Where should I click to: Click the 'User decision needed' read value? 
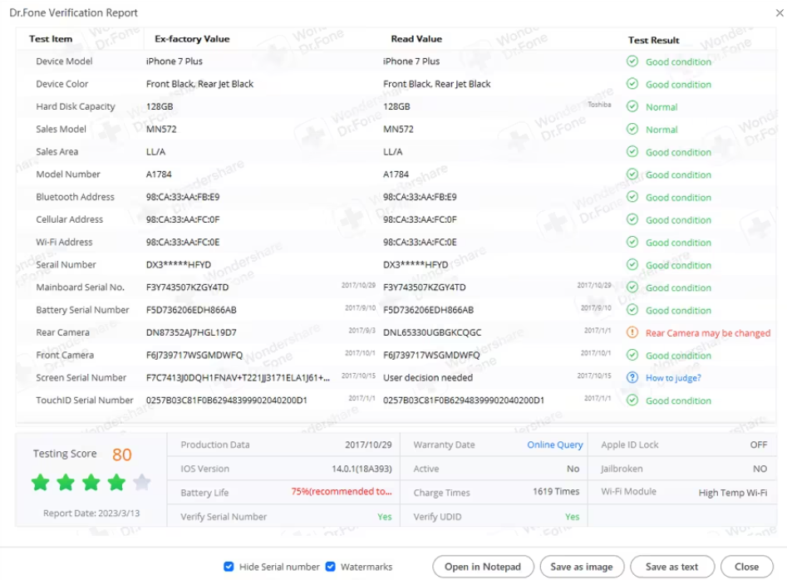(x=428, y=377)
